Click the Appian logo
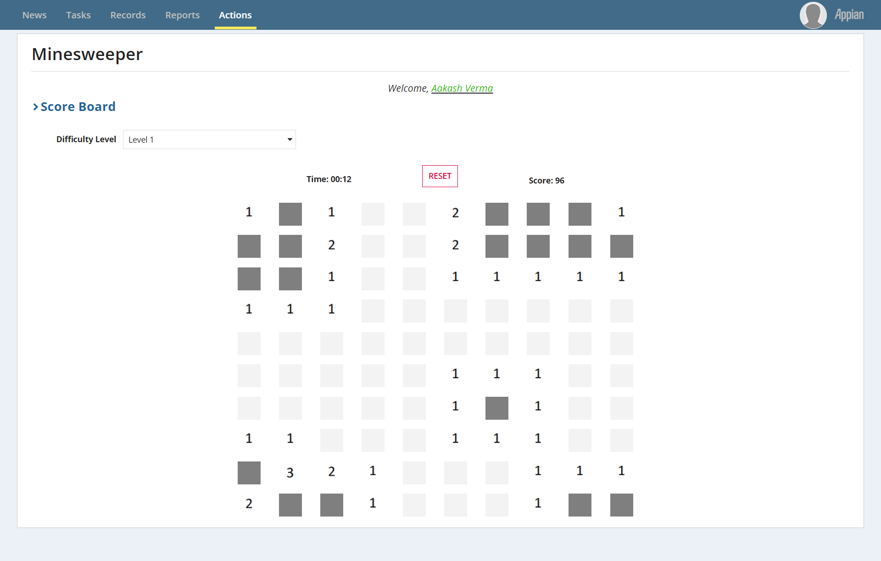 pyautogui.click(x=848, y=15)
